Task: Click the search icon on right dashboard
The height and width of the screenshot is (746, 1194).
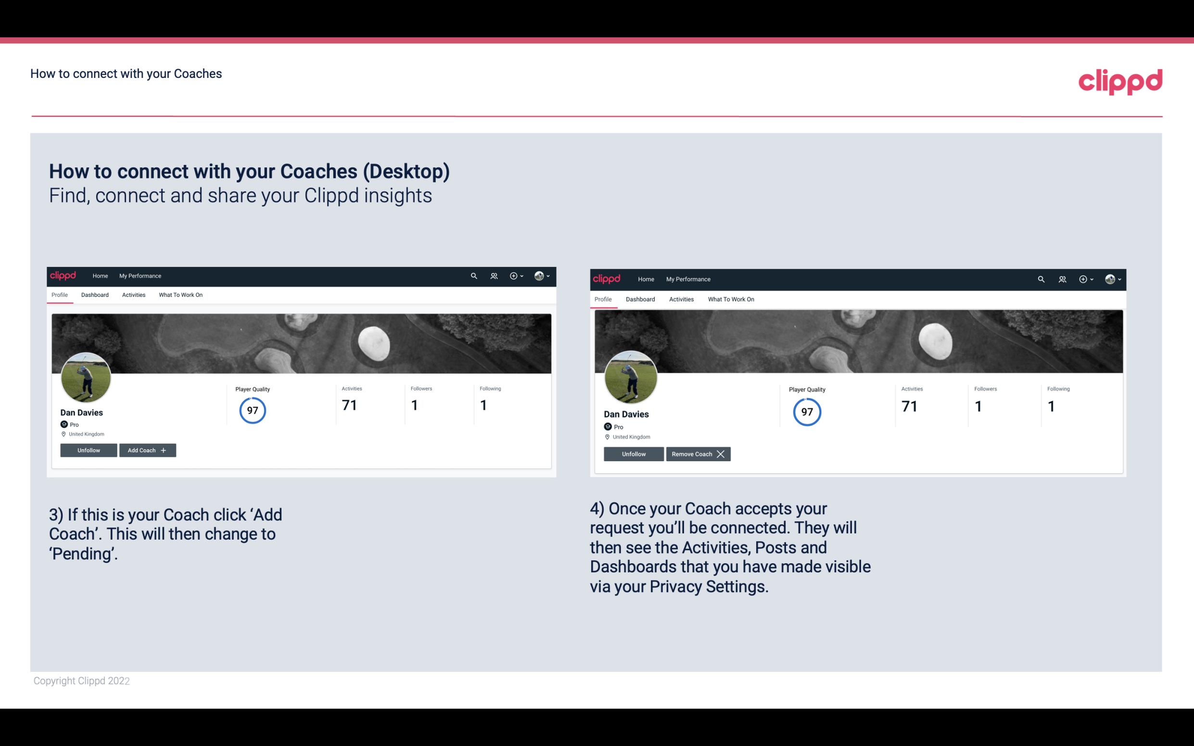Action: click(x=1041, y=278)
